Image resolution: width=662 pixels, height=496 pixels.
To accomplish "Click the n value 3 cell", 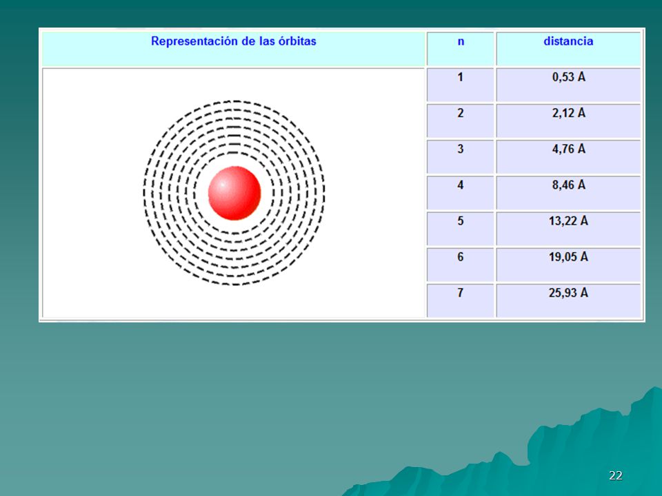I will pyautogui.click(x=461, y=156).
